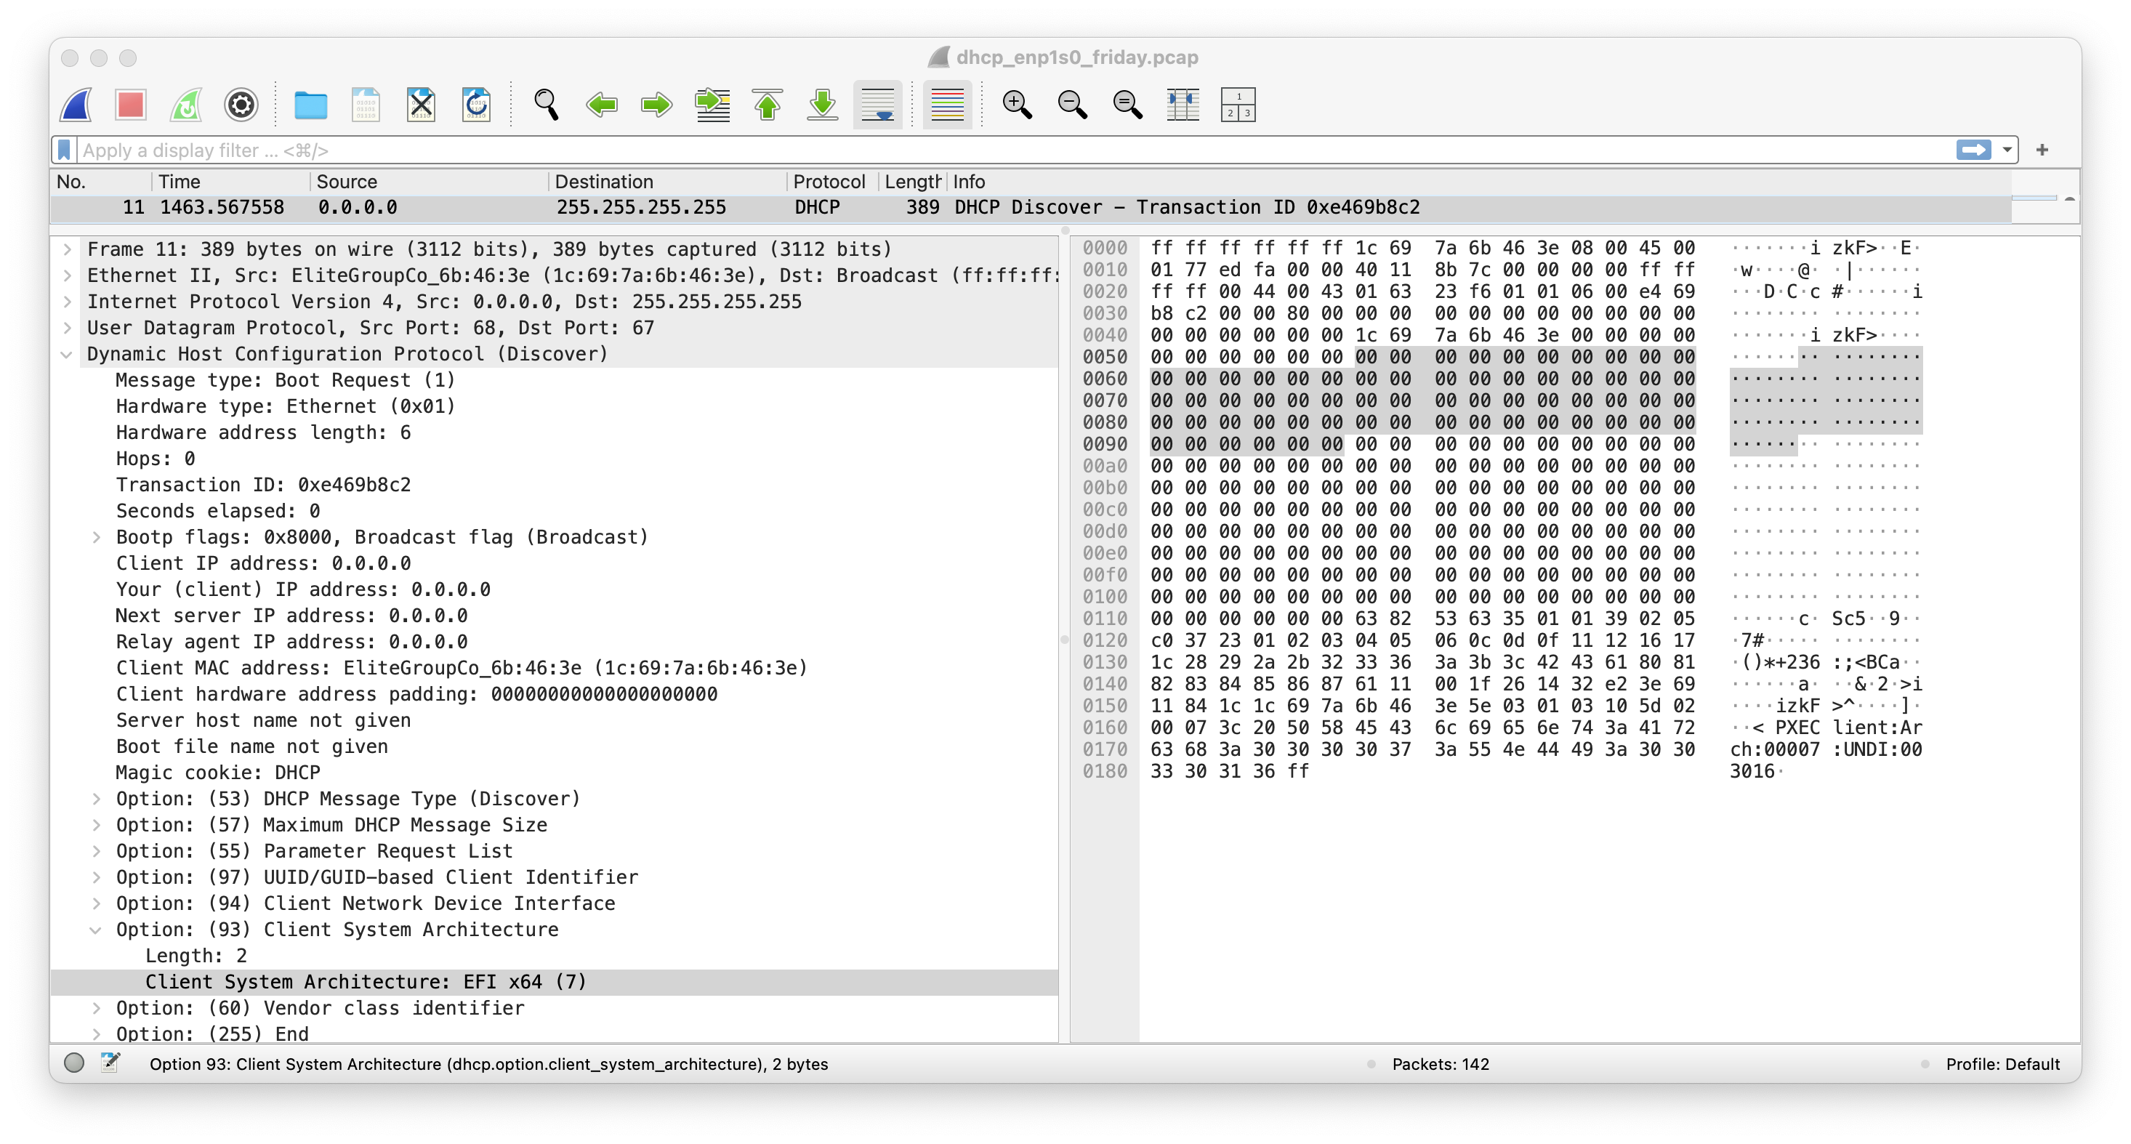Click the Source column header
This screenshot has height=1144, width=2131.
347,181
